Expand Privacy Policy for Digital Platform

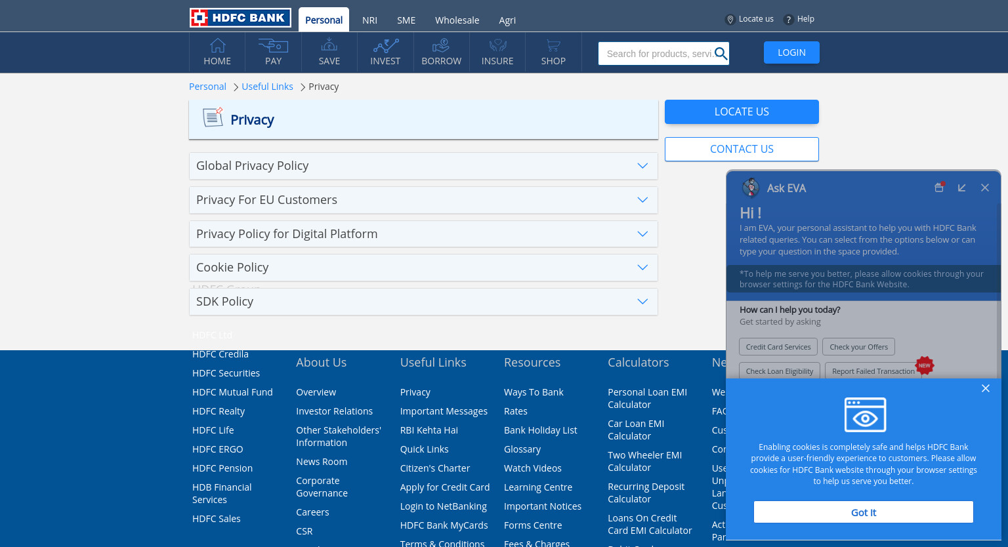pyautogui.click(x=423, y=234)
